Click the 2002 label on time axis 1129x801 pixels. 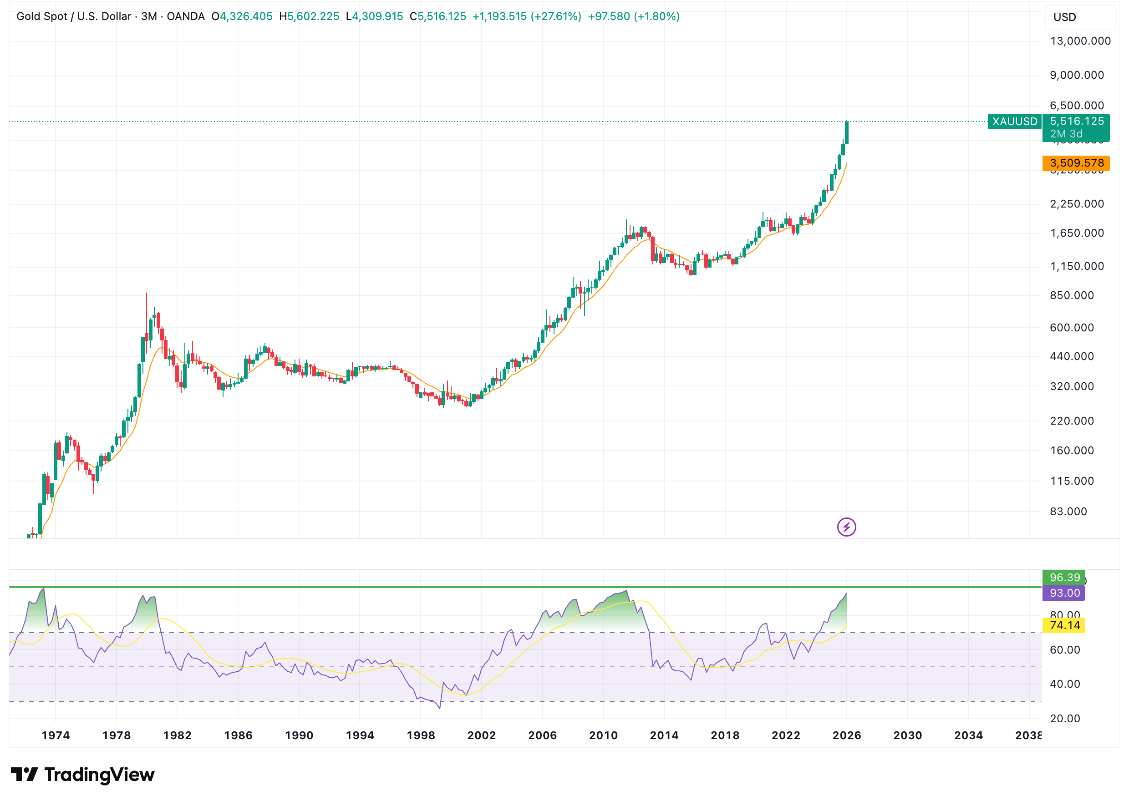tap(481, 735)
